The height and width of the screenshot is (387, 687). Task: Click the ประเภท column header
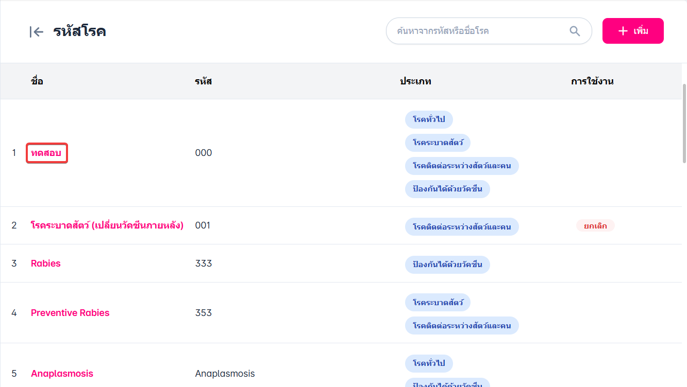pyautogui.click(x=415, y=81)
